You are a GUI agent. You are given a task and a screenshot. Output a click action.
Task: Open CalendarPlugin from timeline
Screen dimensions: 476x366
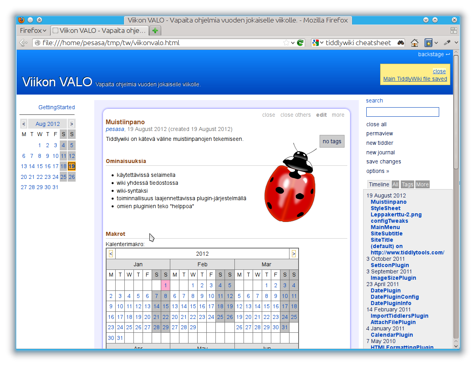(x=392, y=335)
